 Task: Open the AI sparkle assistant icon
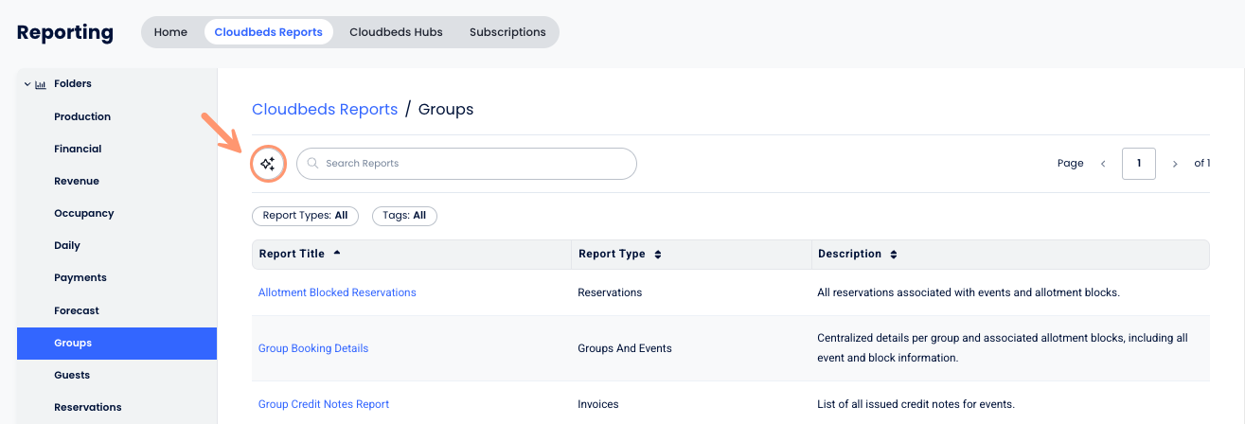pos(268,164)
